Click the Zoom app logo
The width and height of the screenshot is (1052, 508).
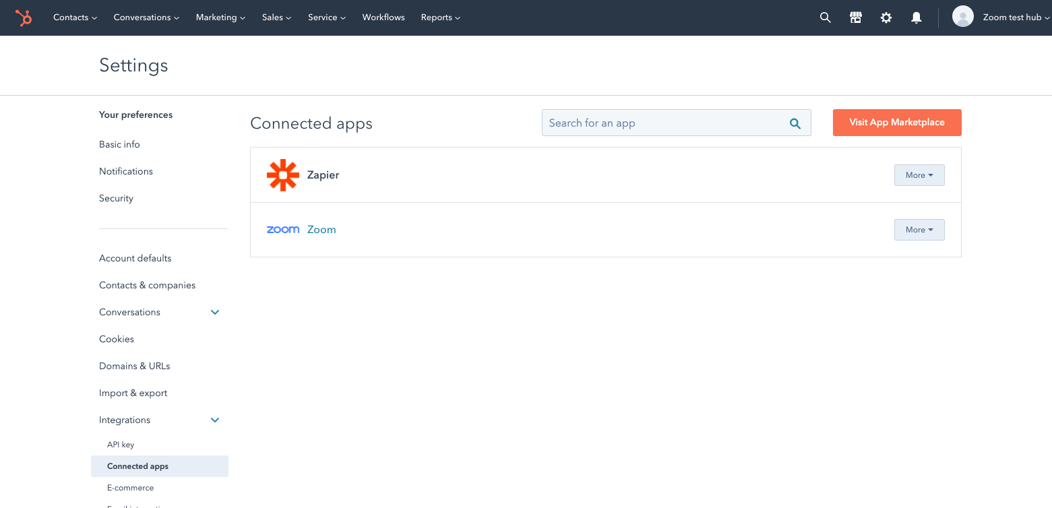[x=282, y=230]
